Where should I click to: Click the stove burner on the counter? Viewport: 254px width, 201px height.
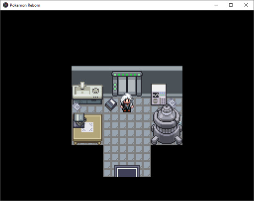pyautogui.click(x=96, y=91)
